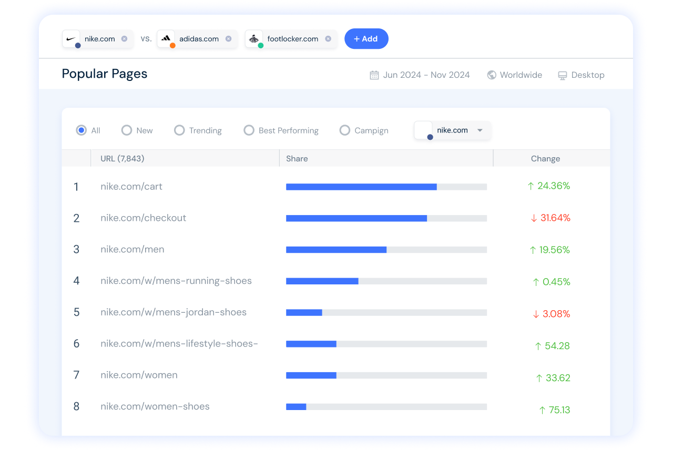Sort by the Share column header
This screenshot has width=673, height=450.
297,159
